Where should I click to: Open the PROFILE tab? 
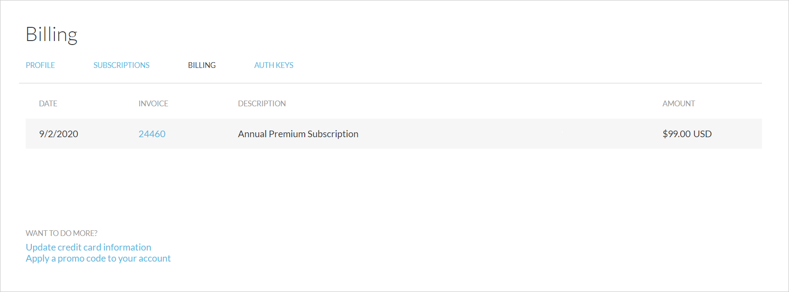[x=40, y=65]
